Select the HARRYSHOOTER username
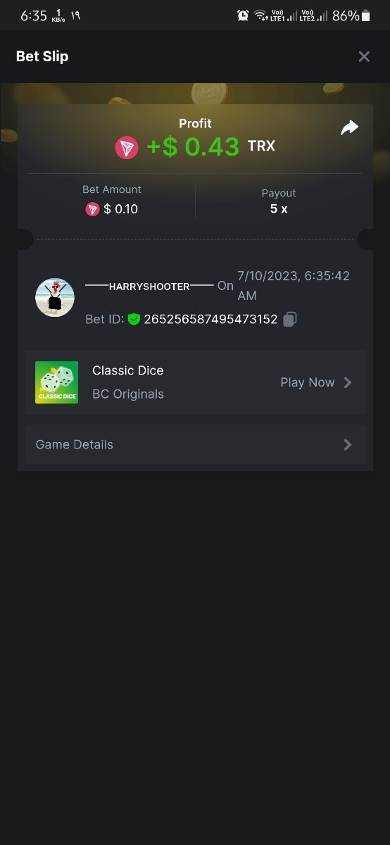Viewport: 390px width, 845px height. coord(149,287)
